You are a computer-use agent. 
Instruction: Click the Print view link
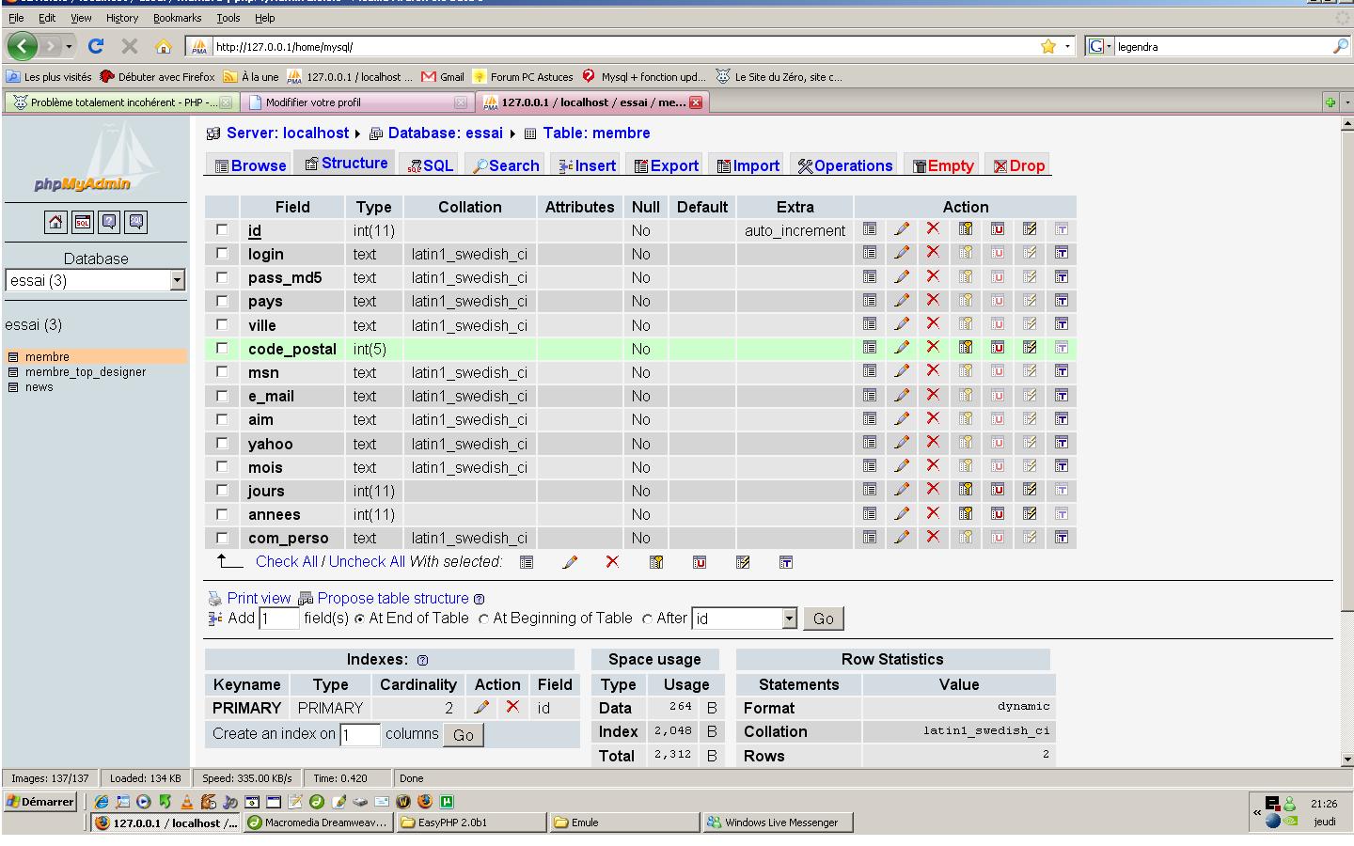(260, 598)
